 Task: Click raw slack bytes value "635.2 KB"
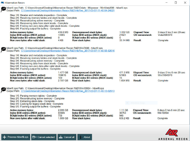124,118
